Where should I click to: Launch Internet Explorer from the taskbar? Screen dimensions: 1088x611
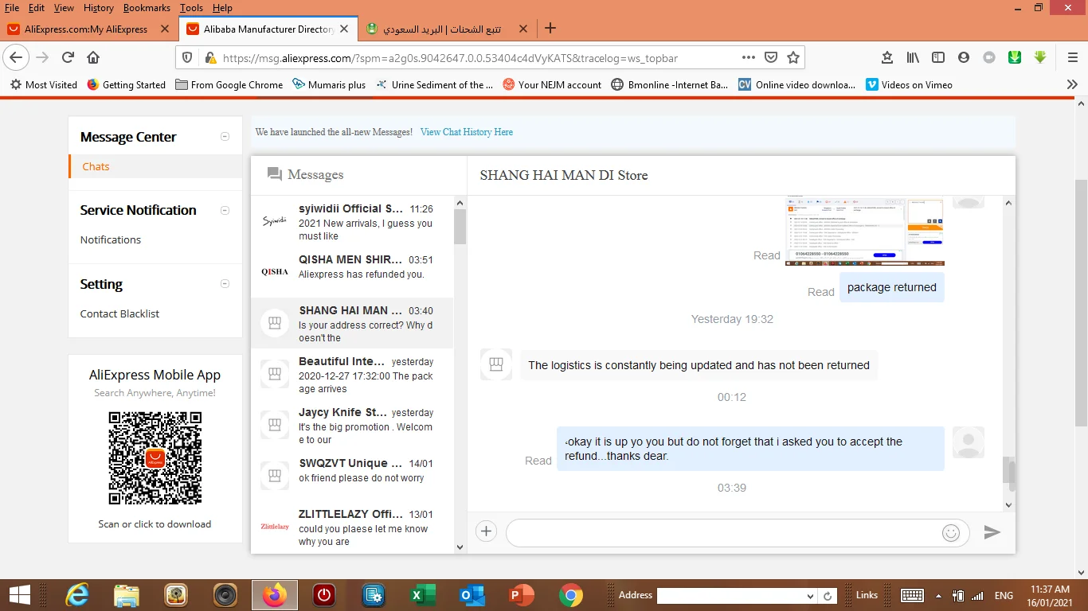point(77,595)
